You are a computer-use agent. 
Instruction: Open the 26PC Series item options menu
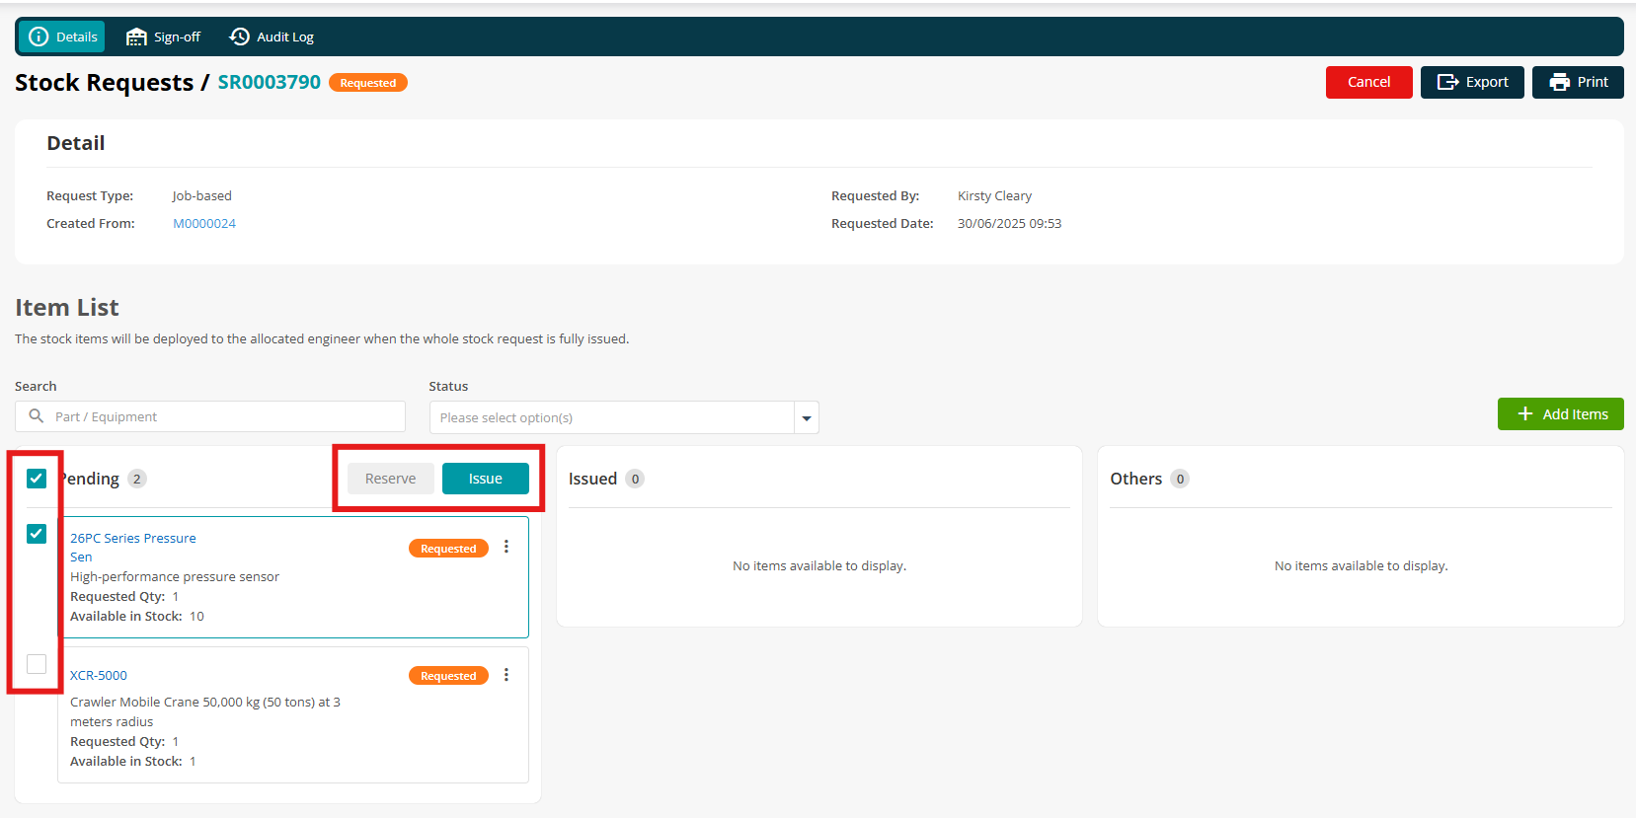pyautogui.click(x=506, y=547)
